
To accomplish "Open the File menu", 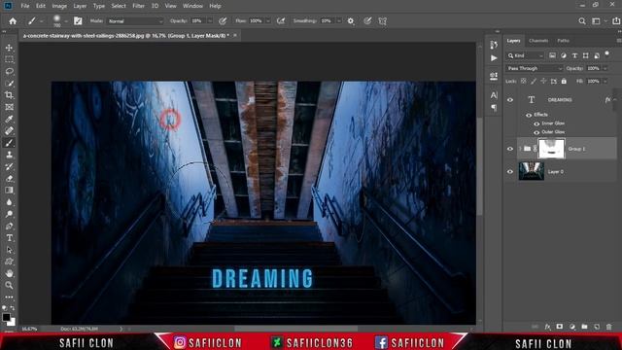I will click(x=25, y=6).
